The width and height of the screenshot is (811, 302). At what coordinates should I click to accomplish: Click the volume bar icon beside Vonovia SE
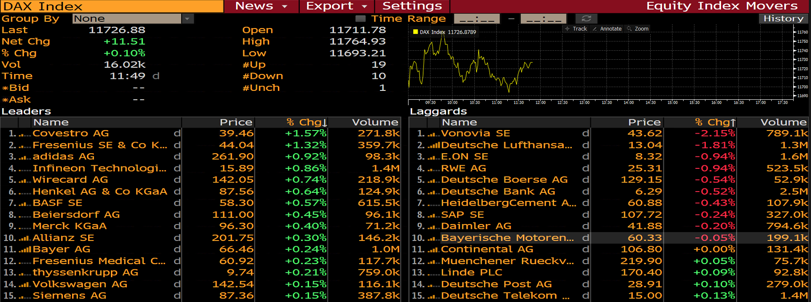pos(433,134)
